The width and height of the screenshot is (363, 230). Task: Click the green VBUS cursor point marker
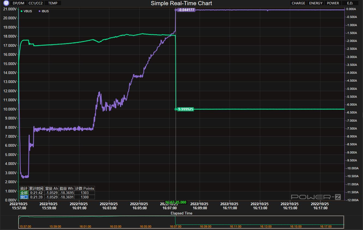[x=176, y=109]
